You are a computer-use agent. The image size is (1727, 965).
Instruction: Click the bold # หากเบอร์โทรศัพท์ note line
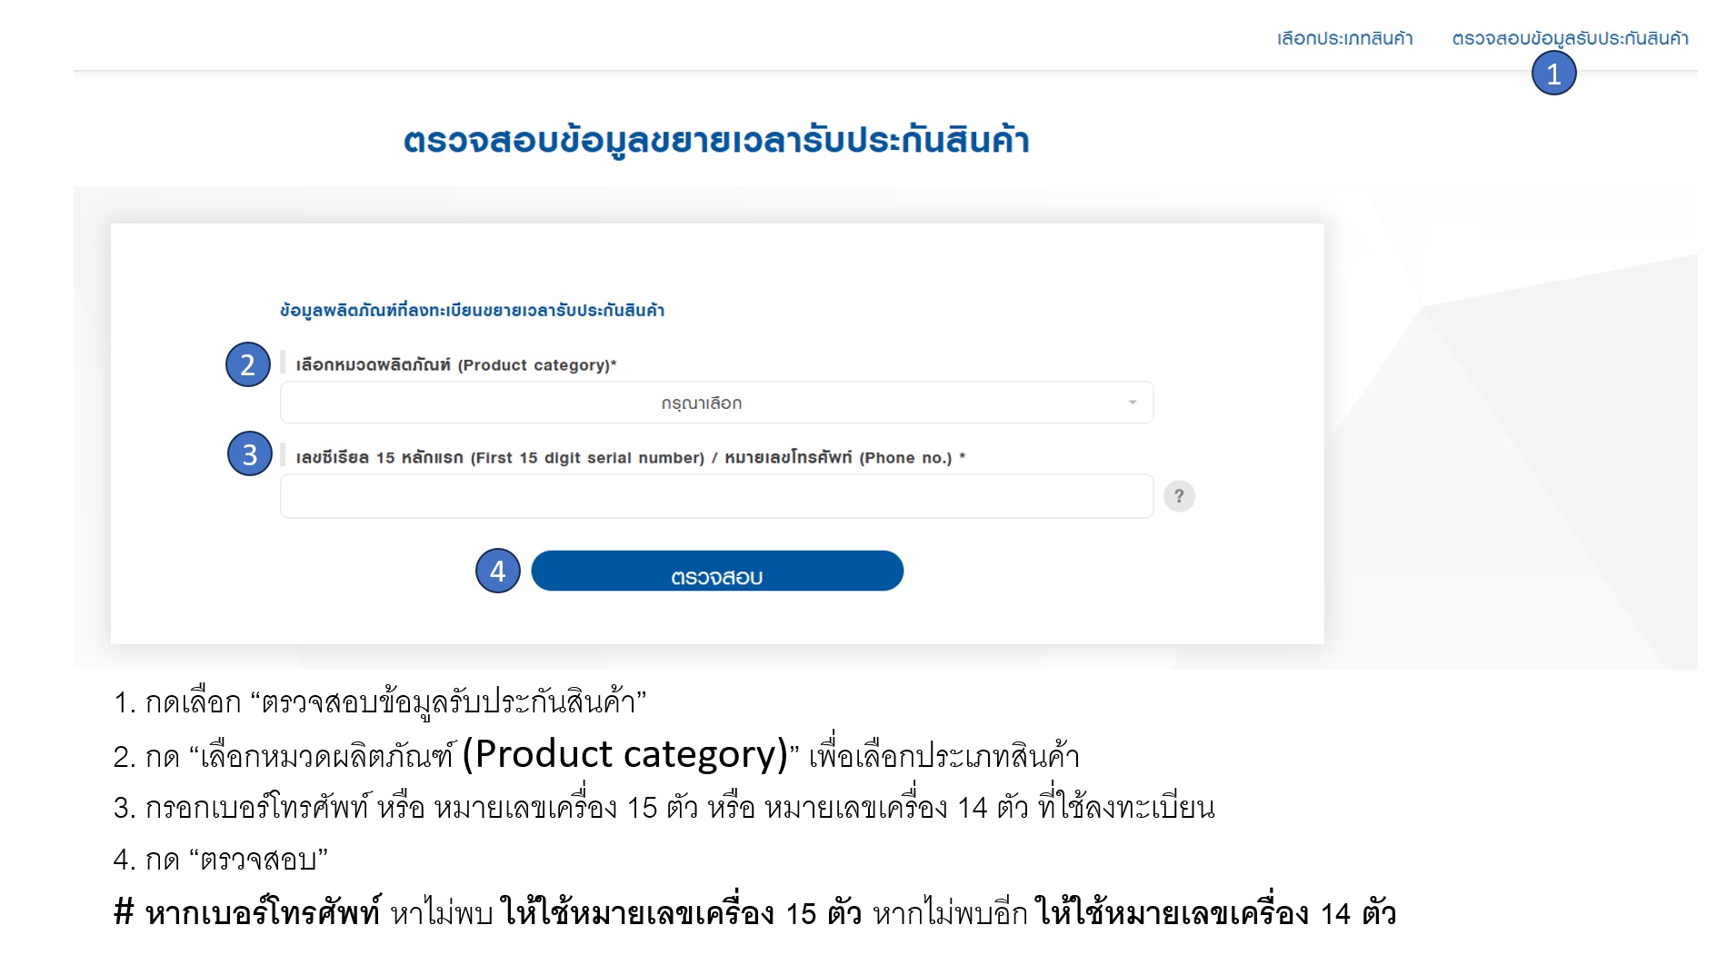pyautogui.click(x=754, y=912)
